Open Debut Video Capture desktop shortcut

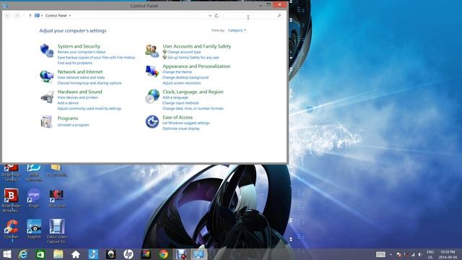coord(57,231)
